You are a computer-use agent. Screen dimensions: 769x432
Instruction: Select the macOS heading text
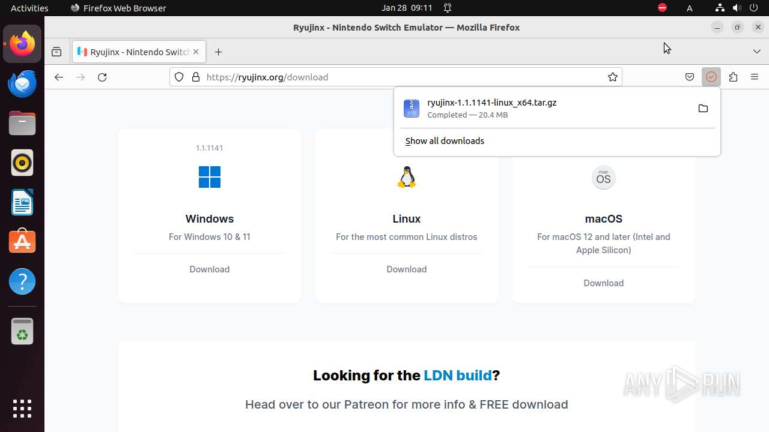(x=604, y=219)
